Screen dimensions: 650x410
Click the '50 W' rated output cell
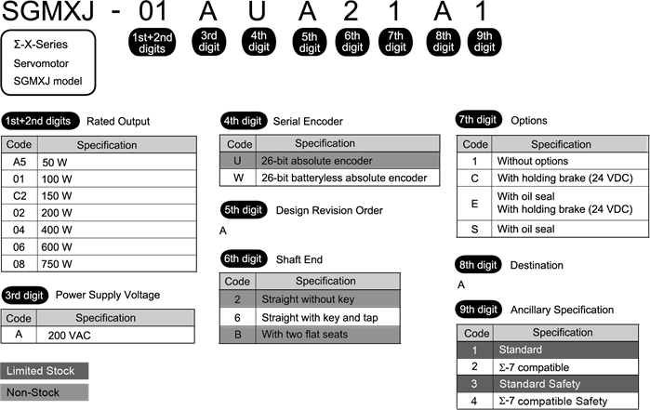point(117,162)
